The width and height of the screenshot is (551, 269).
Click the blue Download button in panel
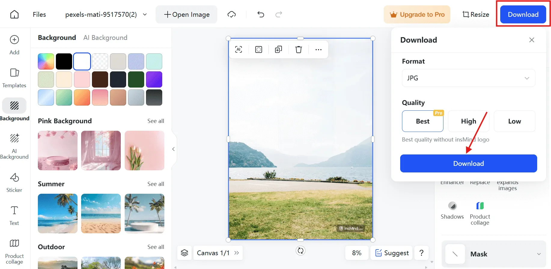pyautogui.click(x=469, y=163)
